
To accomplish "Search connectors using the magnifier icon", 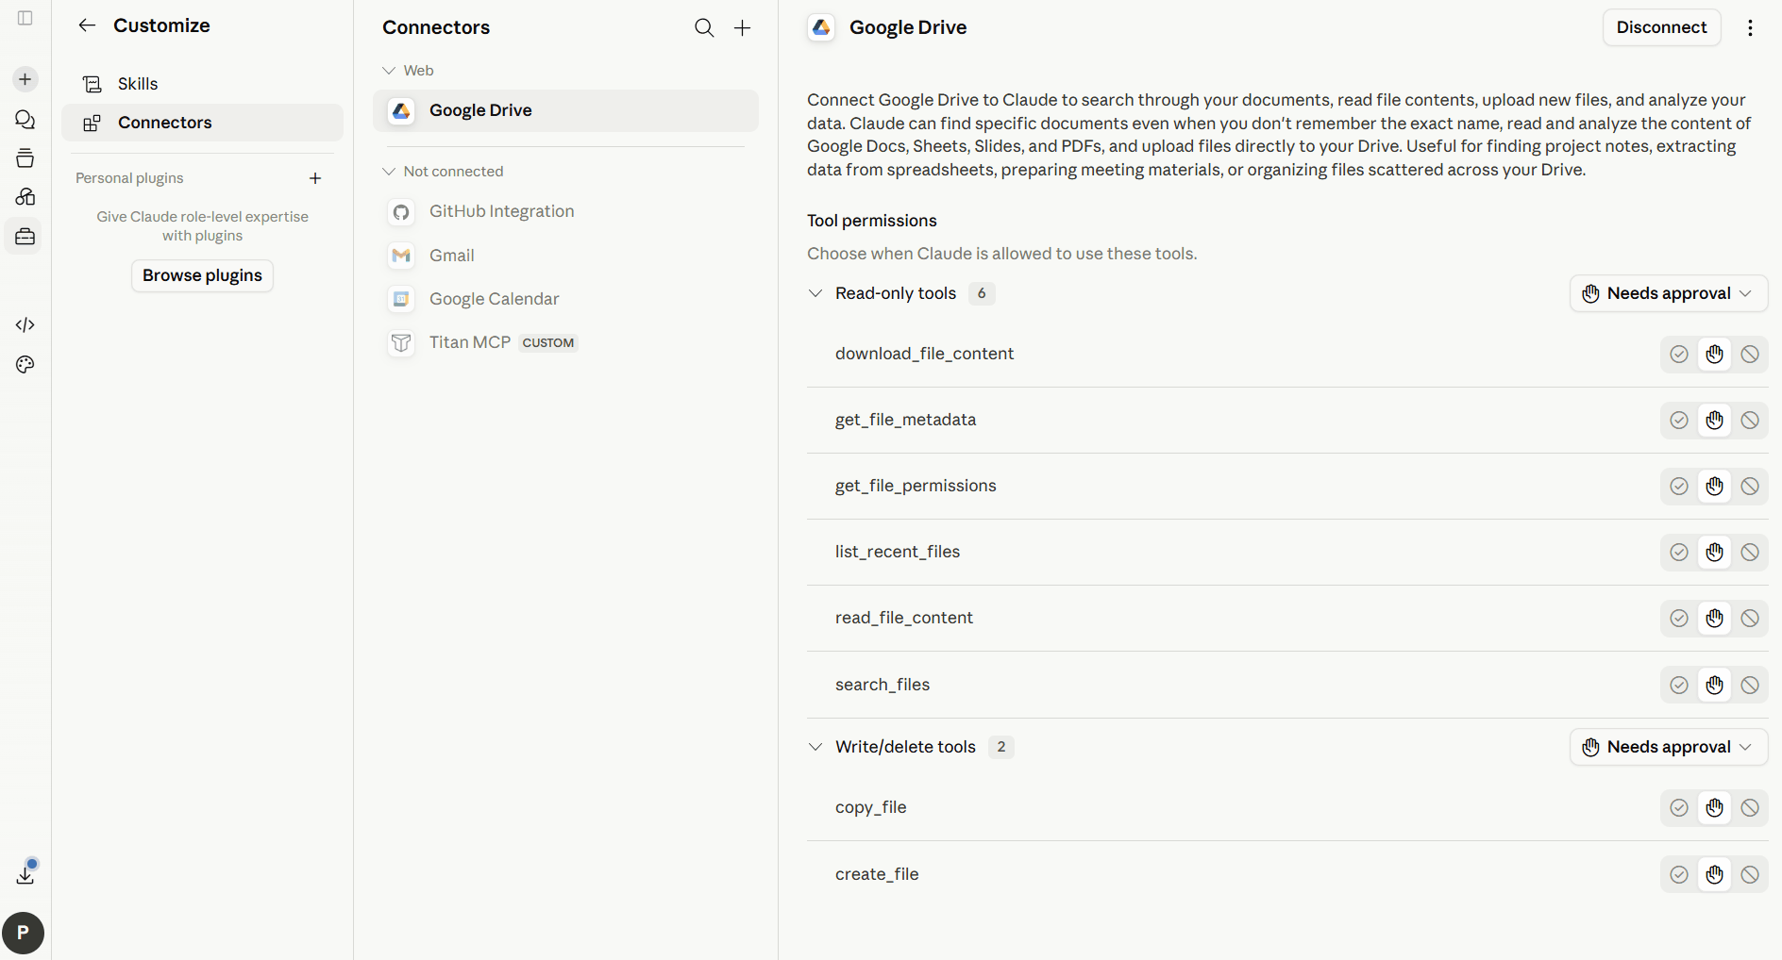I will tap(704, 27).
